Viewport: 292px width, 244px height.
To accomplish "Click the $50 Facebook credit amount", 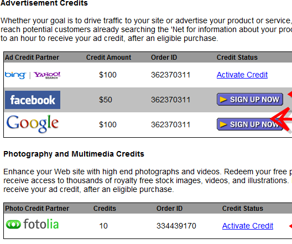I will pyautogui.click(x=106, y=100).
